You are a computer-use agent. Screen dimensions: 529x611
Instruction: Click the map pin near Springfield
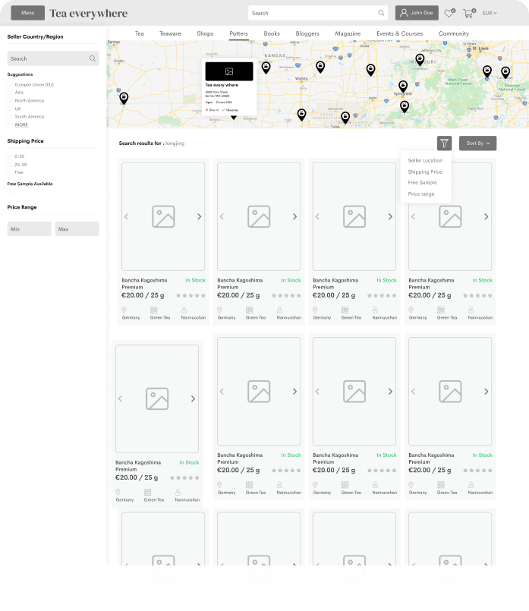pos(403,87)
